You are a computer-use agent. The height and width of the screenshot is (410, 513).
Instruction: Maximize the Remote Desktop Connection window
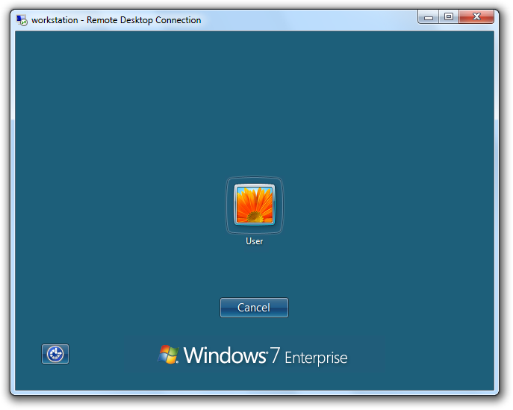[x=449, y=16]
